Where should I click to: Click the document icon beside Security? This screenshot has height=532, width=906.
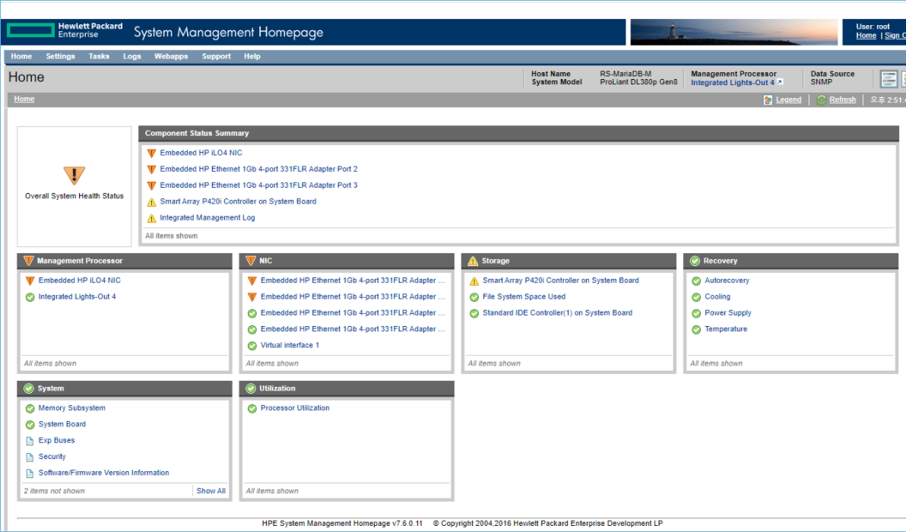[x=30, y=457]
